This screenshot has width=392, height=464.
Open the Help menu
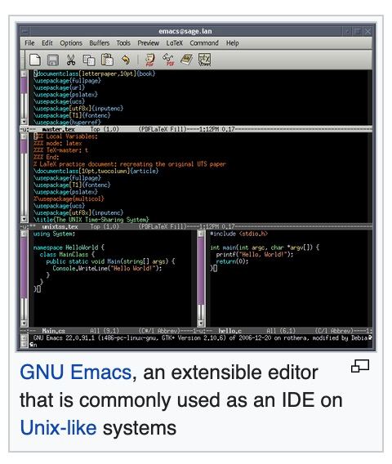pos(233,43)
